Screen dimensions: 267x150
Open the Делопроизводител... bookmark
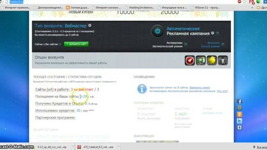(x=48, y=7)
